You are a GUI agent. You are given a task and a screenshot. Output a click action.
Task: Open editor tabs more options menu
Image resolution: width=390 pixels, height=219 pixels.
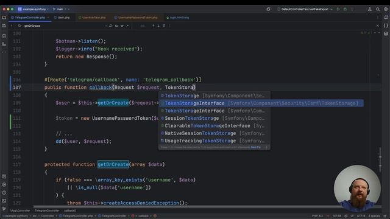(378, 18)
